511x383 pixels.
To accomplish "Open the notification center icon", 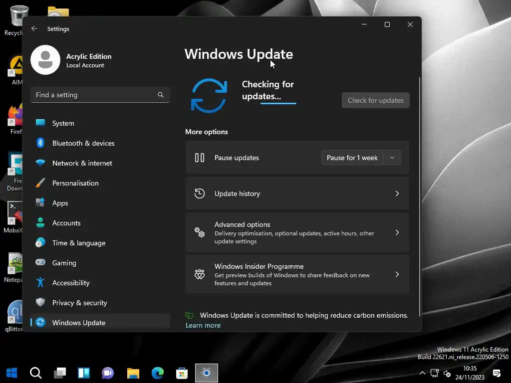I will pos(497,373).
